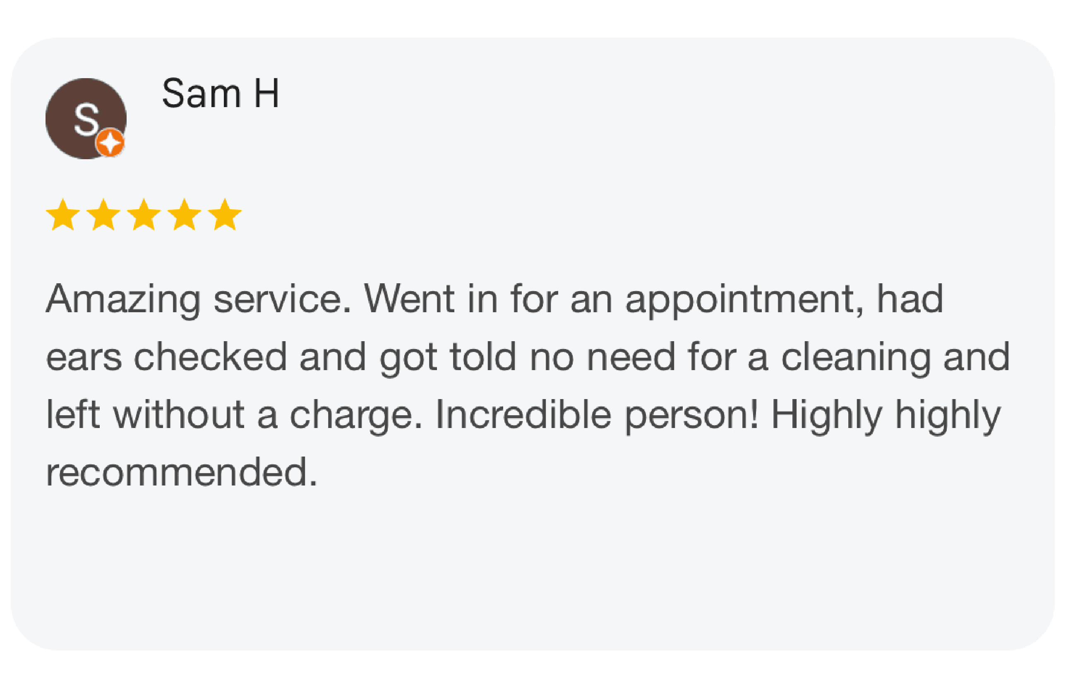Click the phrase "ears checked"
This screenshot has width=1068, height=684.
(x=166, y=357)
